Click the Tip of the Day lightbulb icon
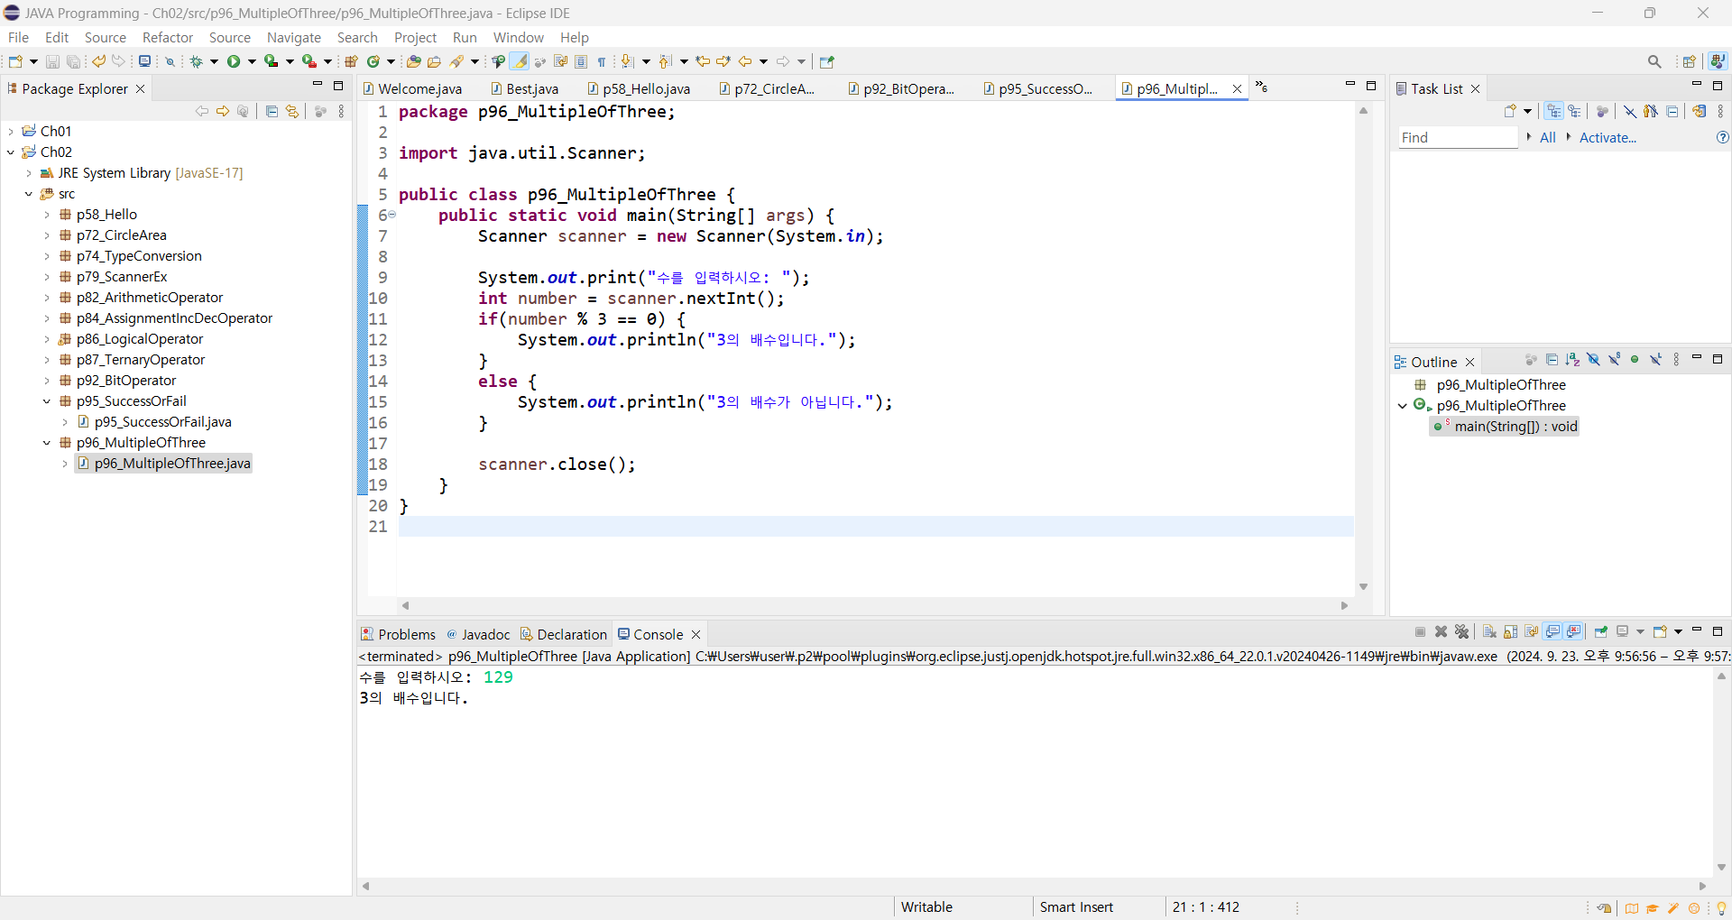1732x920 pixels. tap(1721, 908)
